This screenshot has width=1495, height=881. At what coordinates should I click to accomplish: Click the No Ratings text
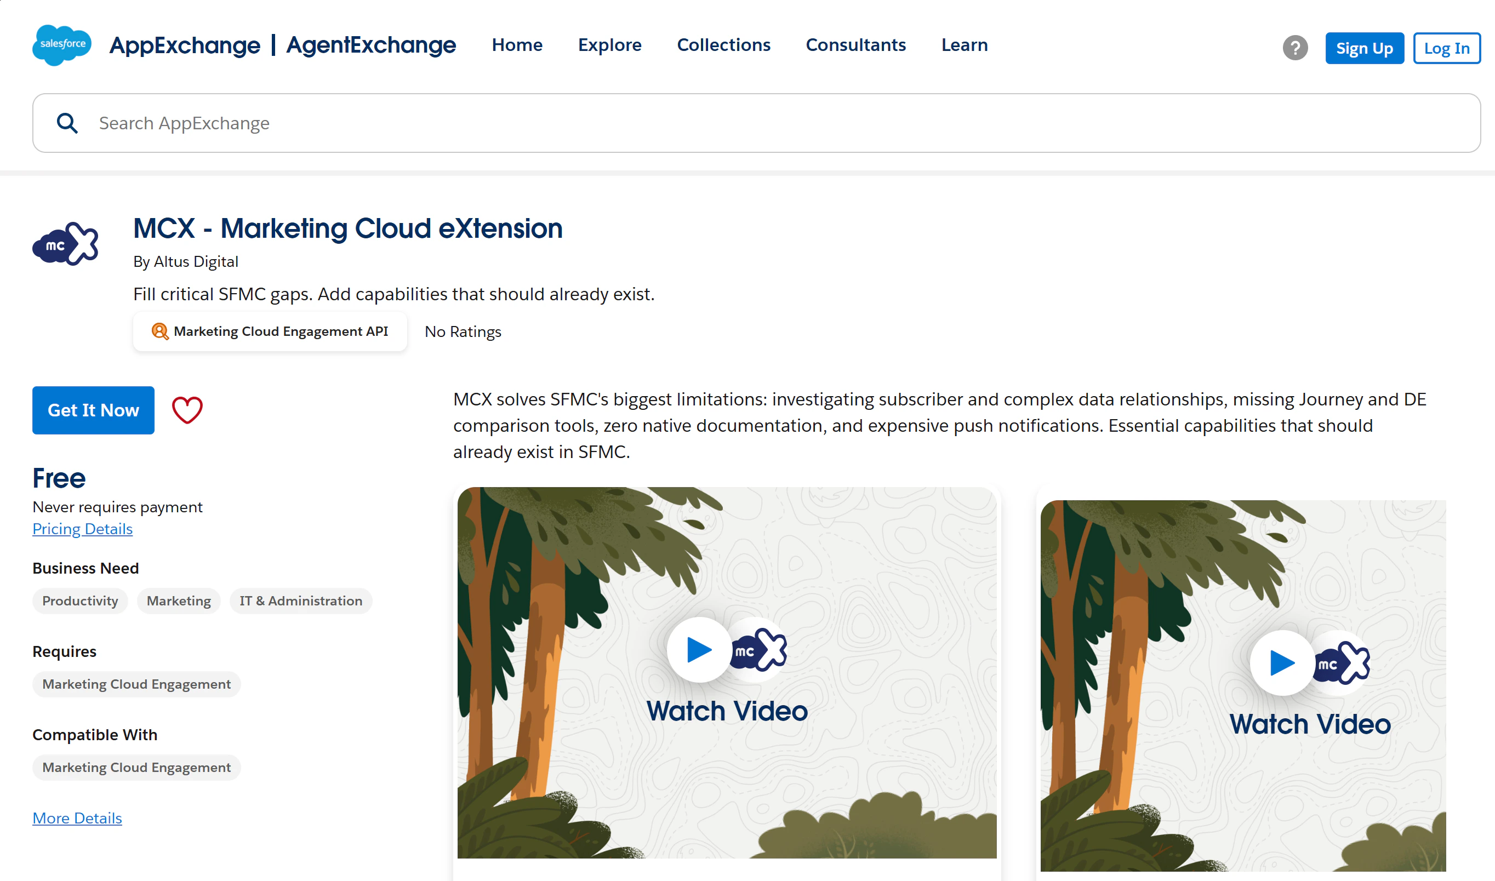pyautogui.click(x=463, y=331)
